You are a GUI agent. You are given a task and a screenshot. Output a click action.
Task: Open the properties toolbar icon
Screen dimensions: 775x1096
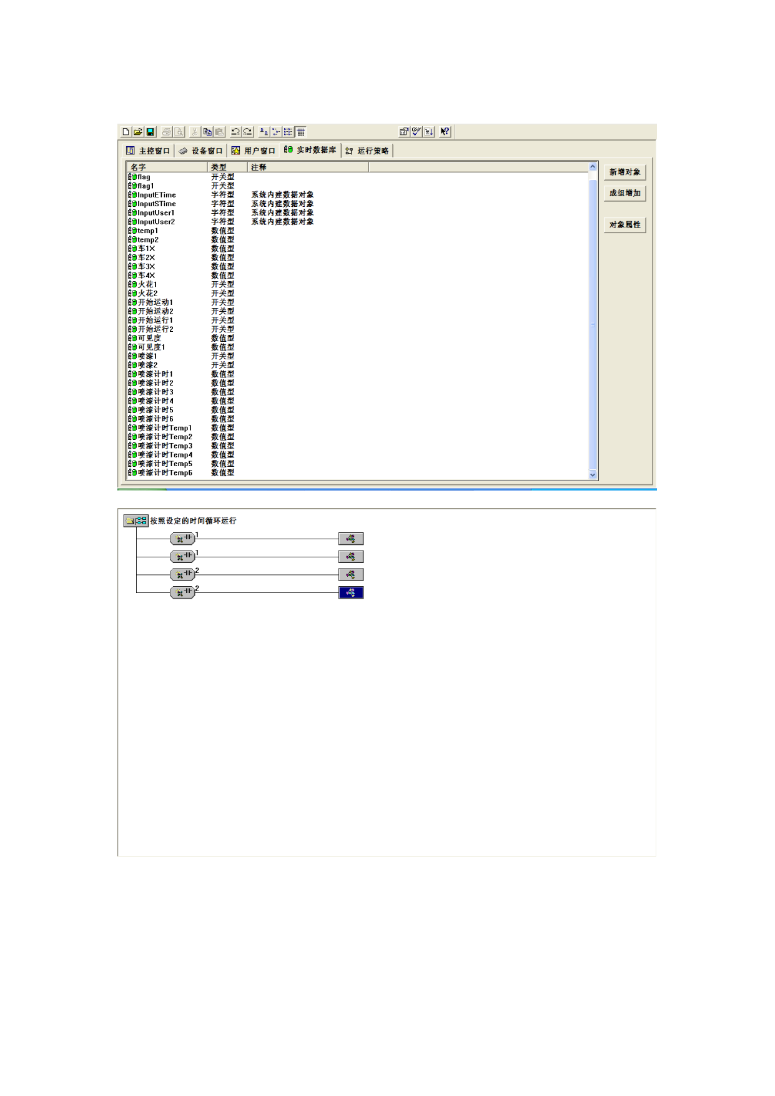click(404, 132)
